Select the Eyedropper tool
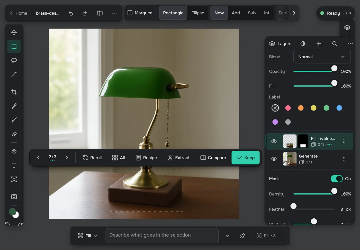360x250 pixels. [x=14, y=106]
